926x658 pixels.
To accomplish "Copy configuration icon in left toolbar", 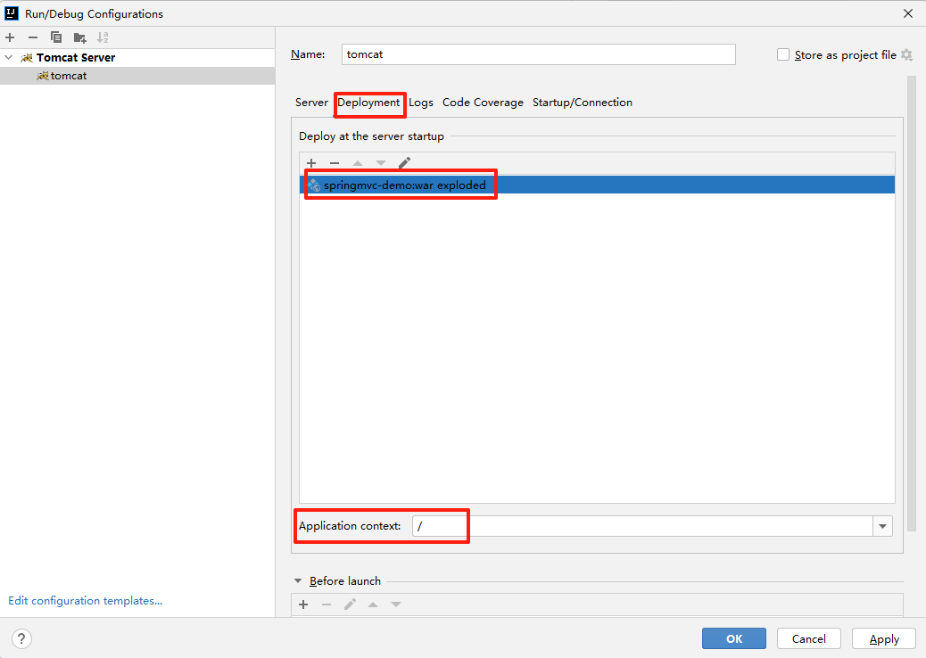I will tap(56, 37).
